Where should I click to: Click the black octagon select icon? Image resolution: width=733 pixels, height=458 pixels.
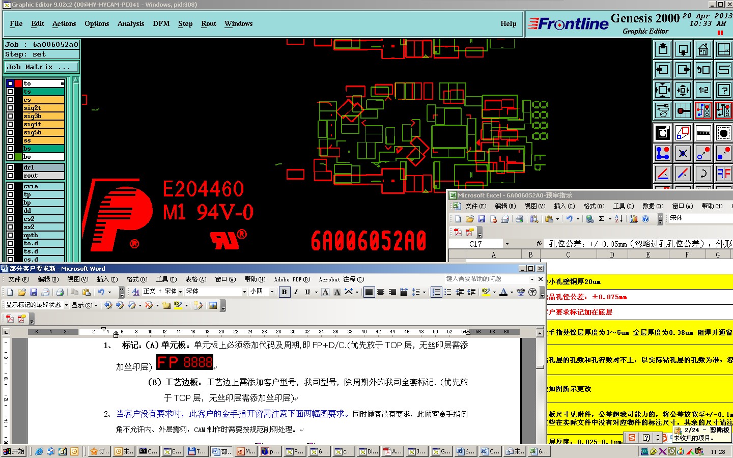coord(723,133)
